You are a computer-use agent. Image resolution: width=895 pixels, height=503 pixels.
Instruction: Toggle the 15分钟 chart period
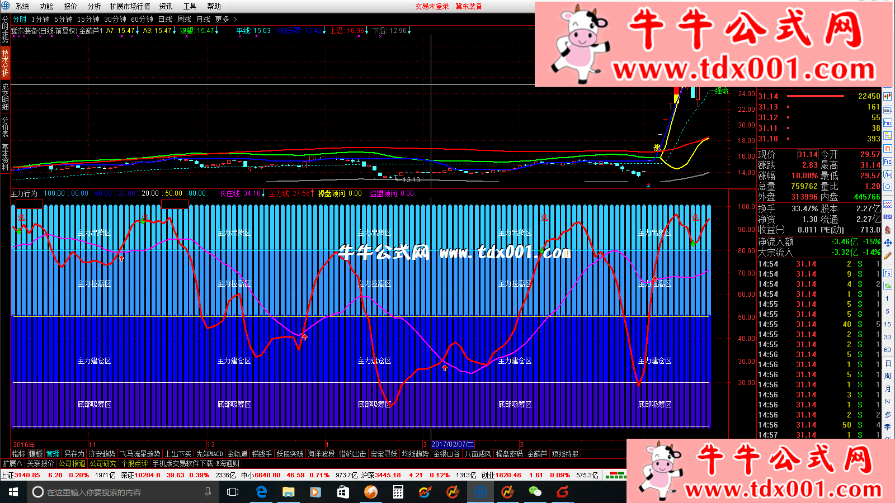88,19
